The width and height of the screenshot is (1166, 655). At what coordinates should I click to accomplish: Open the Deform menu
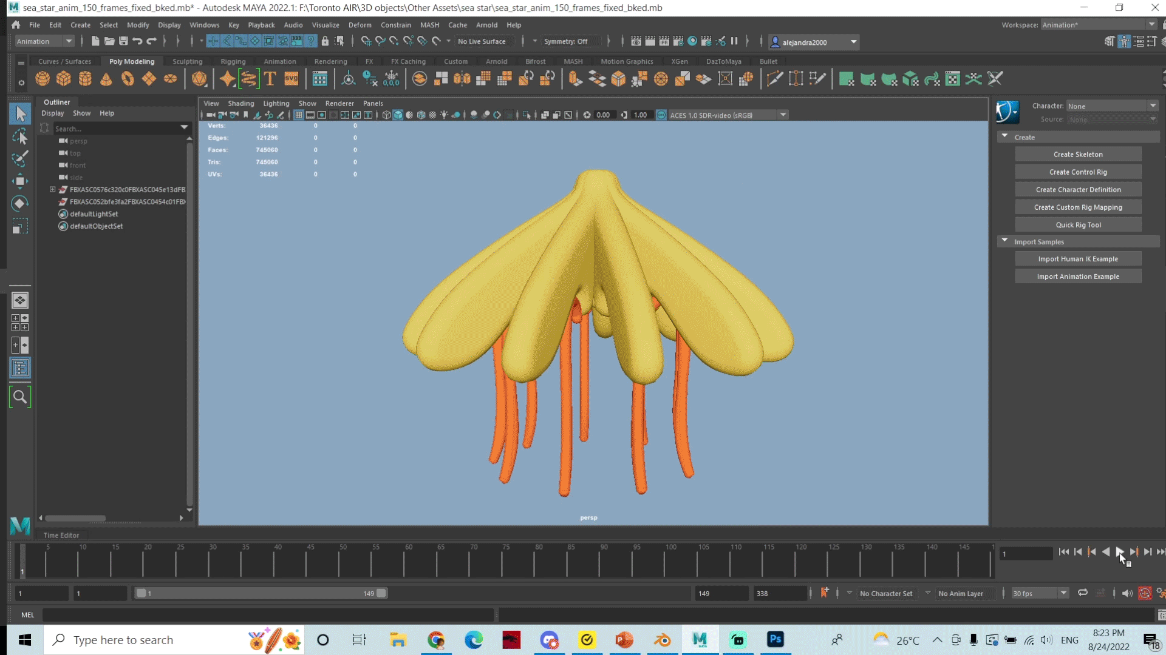[x=360, y=25]
